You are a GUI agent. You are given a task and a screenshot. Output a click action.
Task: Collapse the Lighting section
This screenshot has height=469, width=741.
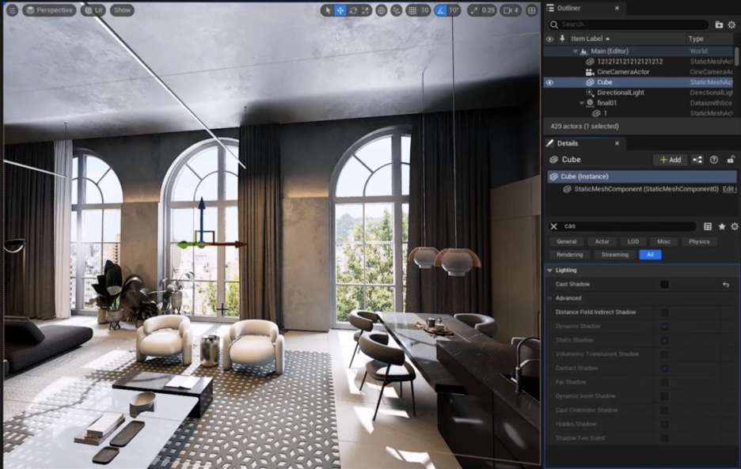point(549,270)
